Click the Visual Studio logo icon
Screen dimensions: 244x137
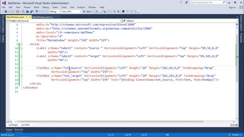4,3
